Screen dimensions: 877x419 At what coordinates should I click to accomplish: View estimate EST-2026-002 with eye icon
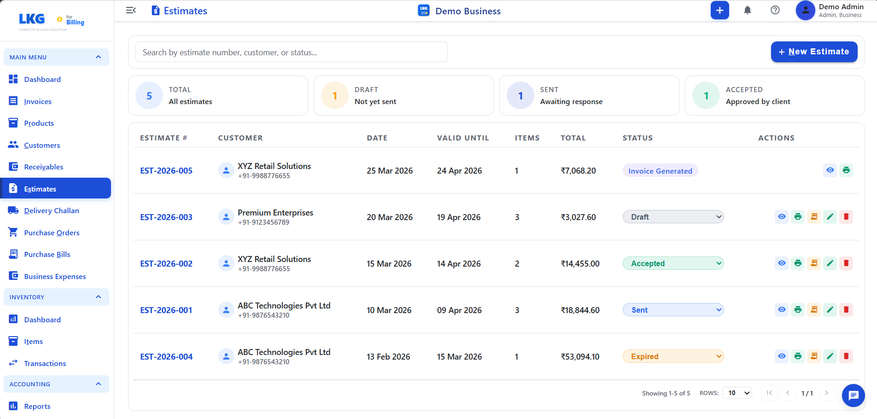[782, 263]
